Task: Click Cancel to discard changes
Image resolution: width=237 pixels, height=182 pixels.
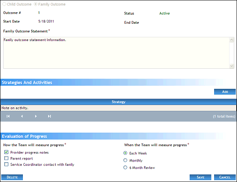Action: [x=225, y=177]
